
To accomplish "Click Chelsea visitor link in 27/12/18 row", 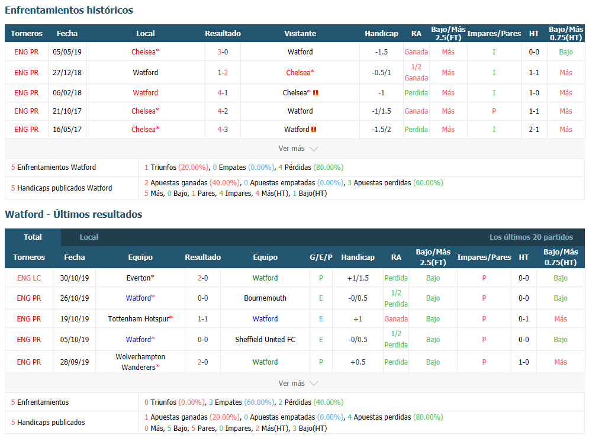I will tap(300, 72).
